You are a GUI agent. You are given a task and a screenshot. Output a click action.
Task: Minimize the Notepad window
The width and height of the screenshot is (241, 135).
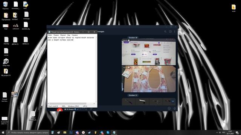click(x=83, y=32)
